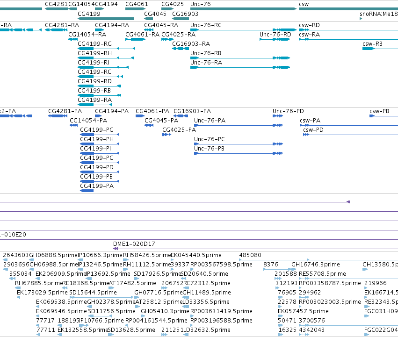Select EST 485080 label
This screenshot has width=398, height=337.
[250, 255]
